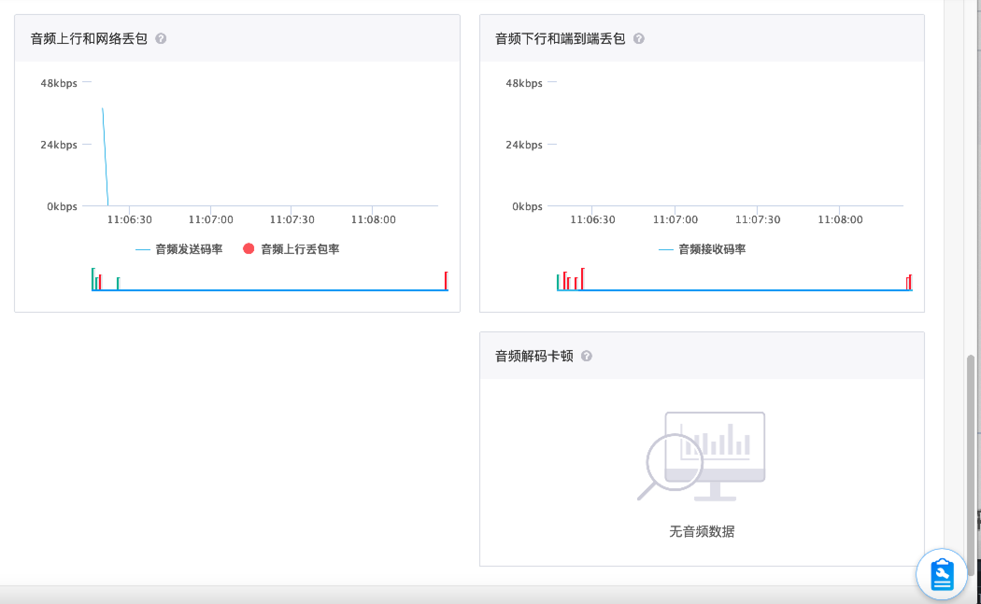Click the 音频解码卡顿 panel title
This screenshot has height=604, width=981.
coord(534,356)
